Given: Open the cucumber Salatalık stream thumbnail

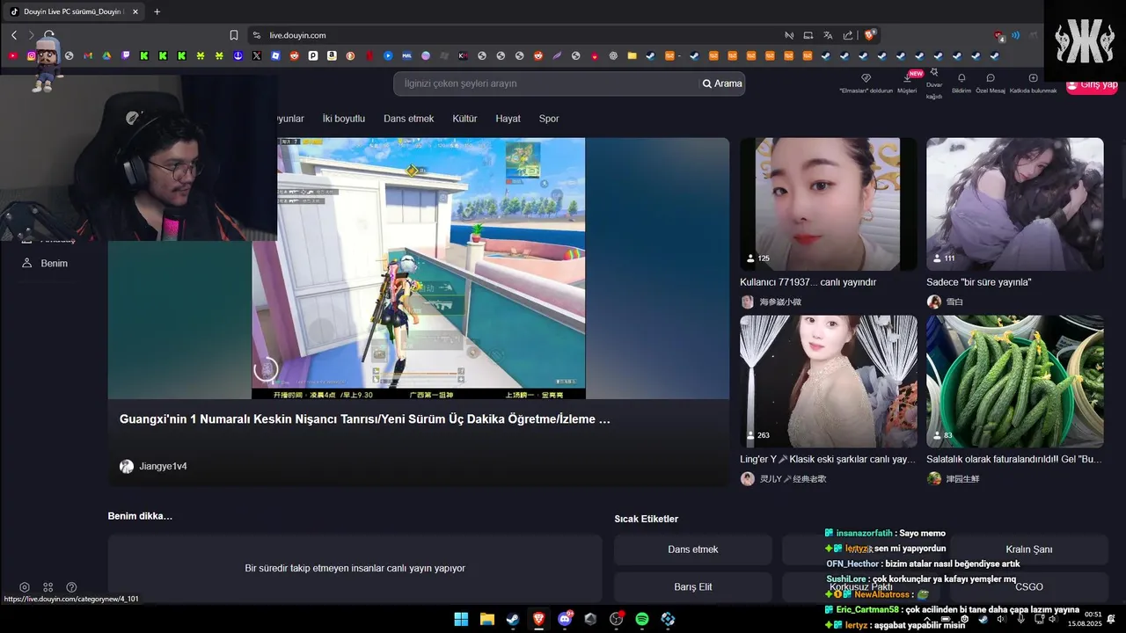Looking at the screenshot, I should pyautogui.click(x=1014, y=382).
